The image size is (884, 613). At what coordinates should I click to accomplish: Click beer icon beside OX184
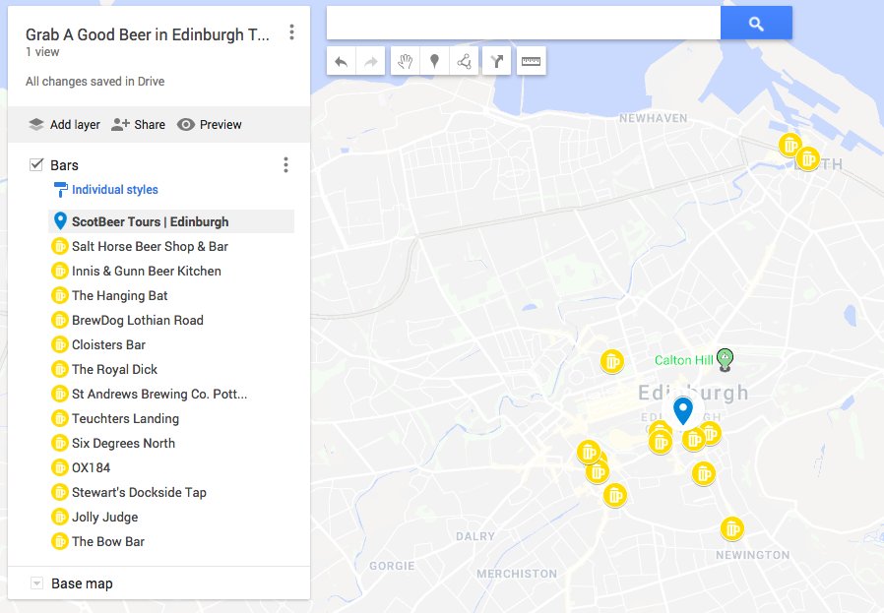coord(59,467)
